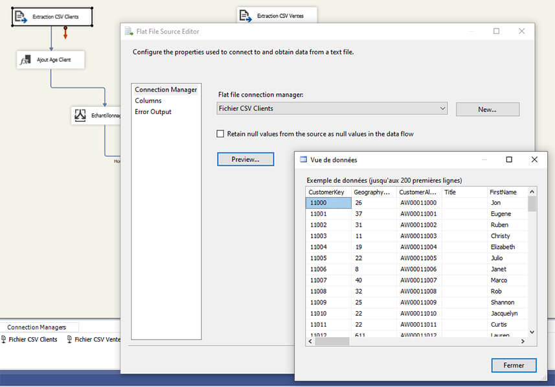Image resolution: width=555 pixels, height=387 pixels.
Task: Click the New button
Action: coord(487,109)
